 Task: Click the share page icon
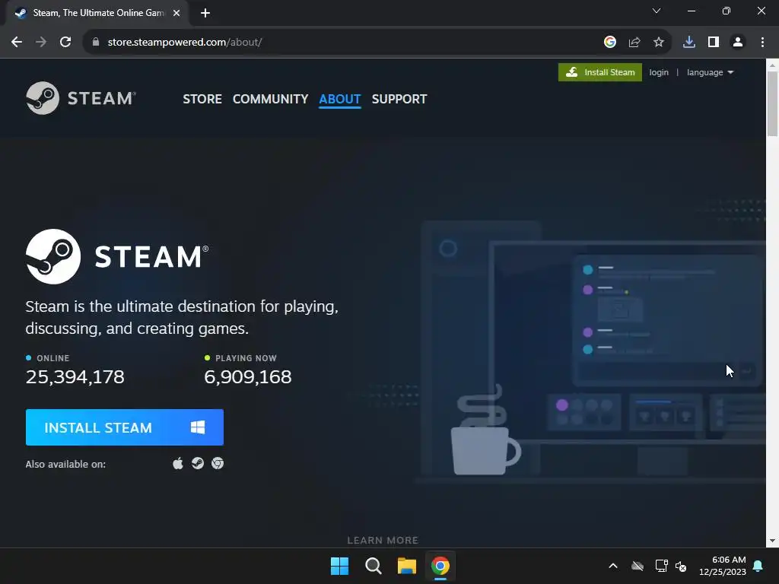click(x=634, y=43)
